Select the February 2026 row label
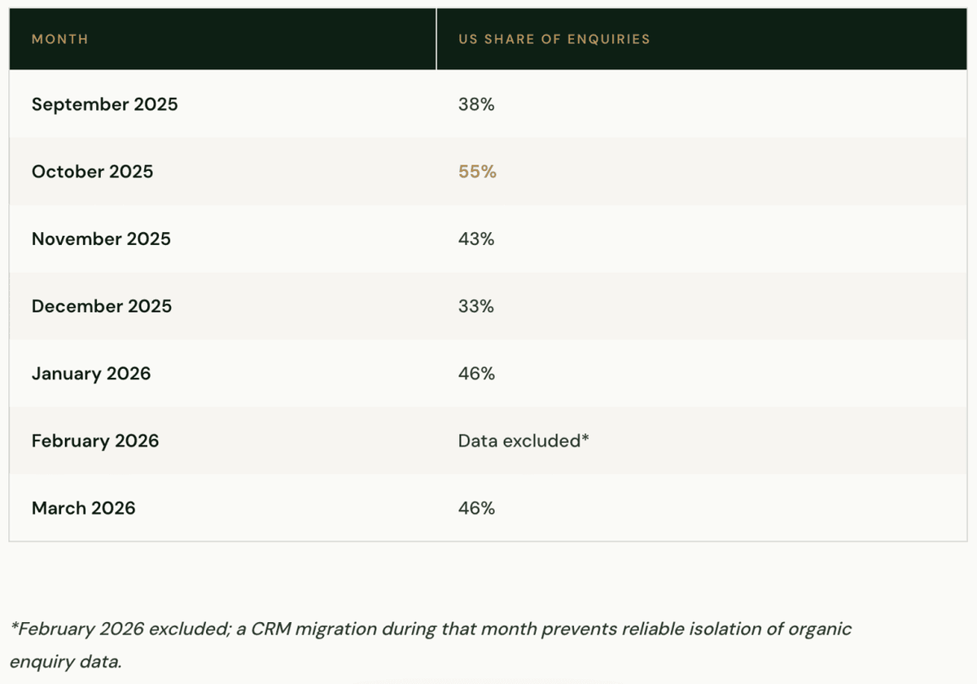 tap(95, 441)
